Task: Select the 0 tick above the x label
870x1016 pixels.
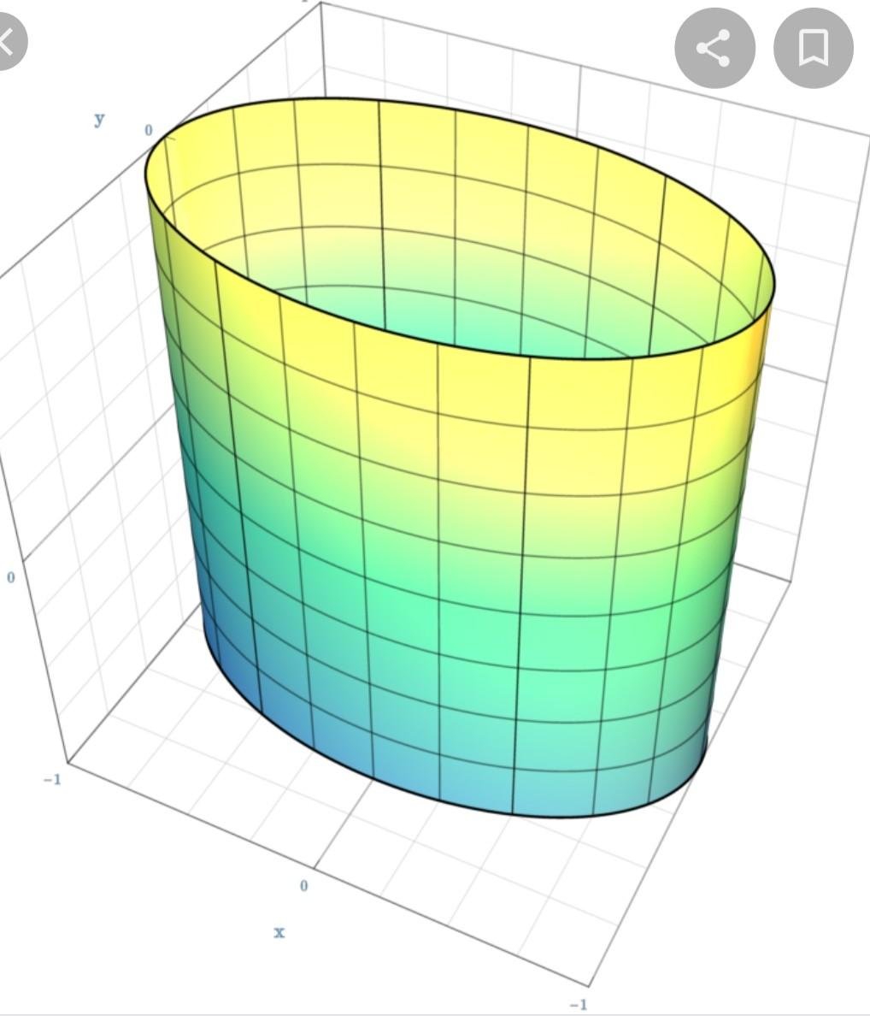Action: 303,886
